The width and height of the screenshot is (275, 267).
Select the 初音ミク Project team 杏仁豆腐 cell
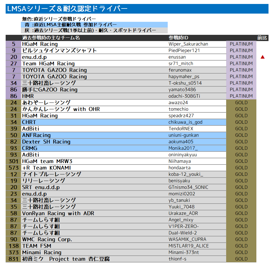[x=66, y=259]
